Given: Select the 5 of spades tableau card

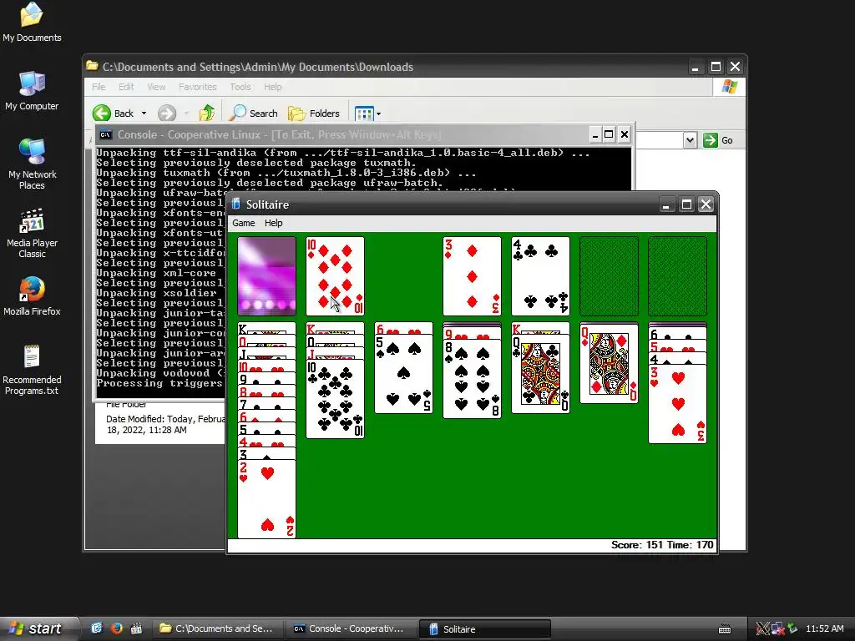Looking at the screenshot, I should pos(403,374).
